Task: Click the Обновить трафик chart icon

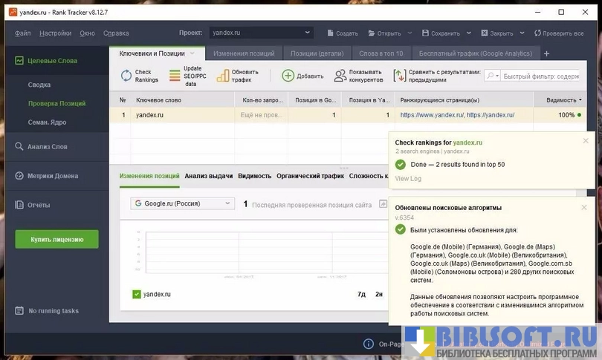Action: click(222, 76)
